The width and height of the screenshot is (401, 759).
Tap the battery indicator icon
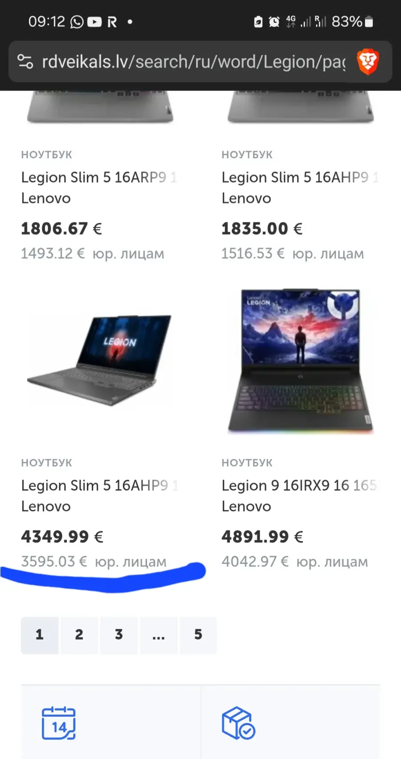click(x=369, y=21)
